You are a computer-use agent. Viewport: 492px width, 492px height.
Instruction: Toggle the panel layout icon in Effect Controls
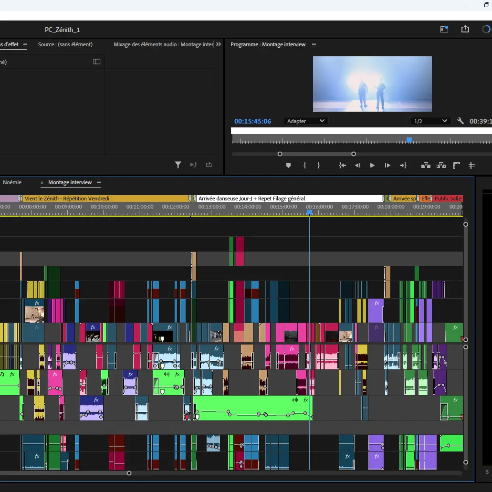pos(97,62)
